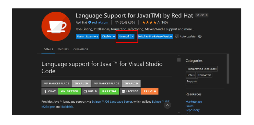Viewport: 254px width, 125px height.
Task: Click the Uninstall button
Action: pos(124,36)
